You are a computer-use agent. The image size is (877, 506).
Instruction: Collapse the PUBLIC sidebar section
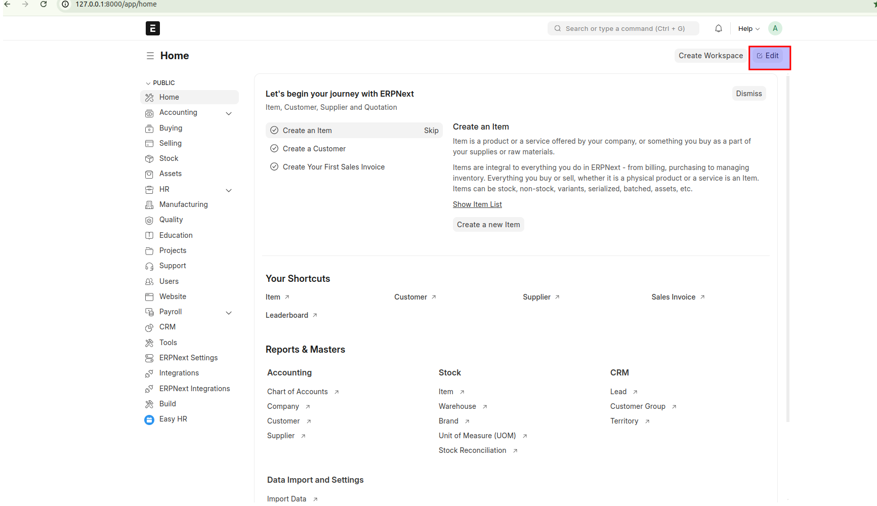[x=160, y=83]
